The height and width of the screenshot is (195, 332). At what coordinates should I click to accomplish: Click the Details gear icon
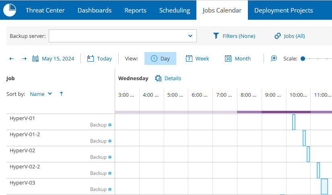click(x=158, y=78)
